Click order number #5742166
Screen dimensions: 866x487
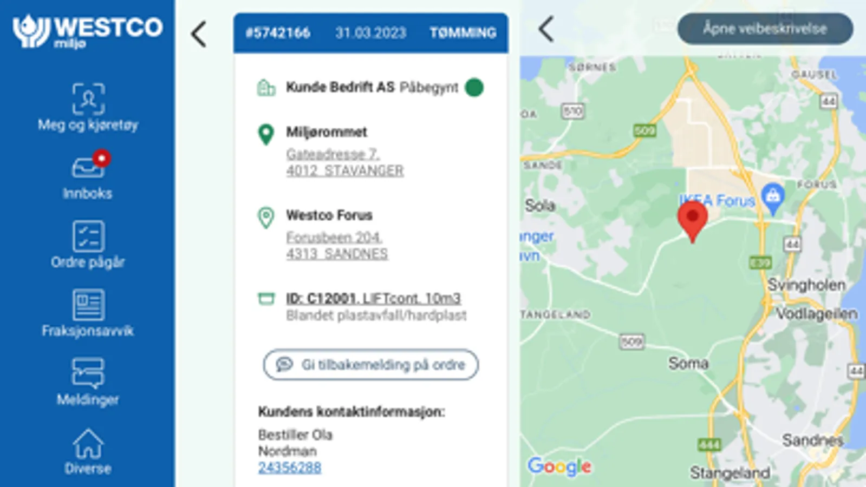[x=278, y=33]
